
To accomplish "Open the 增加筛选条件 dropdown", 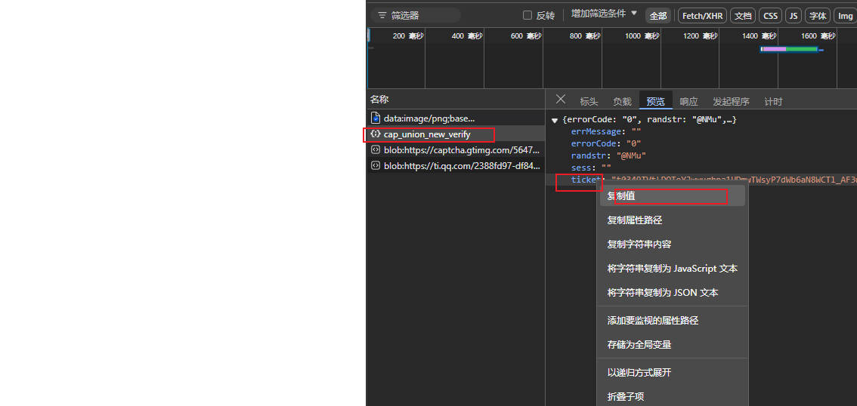I will [604, 14].
